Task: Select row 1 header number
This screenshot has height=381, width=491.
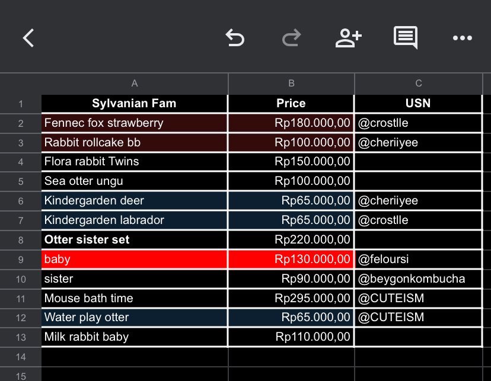Action: (x=21, y=104)
